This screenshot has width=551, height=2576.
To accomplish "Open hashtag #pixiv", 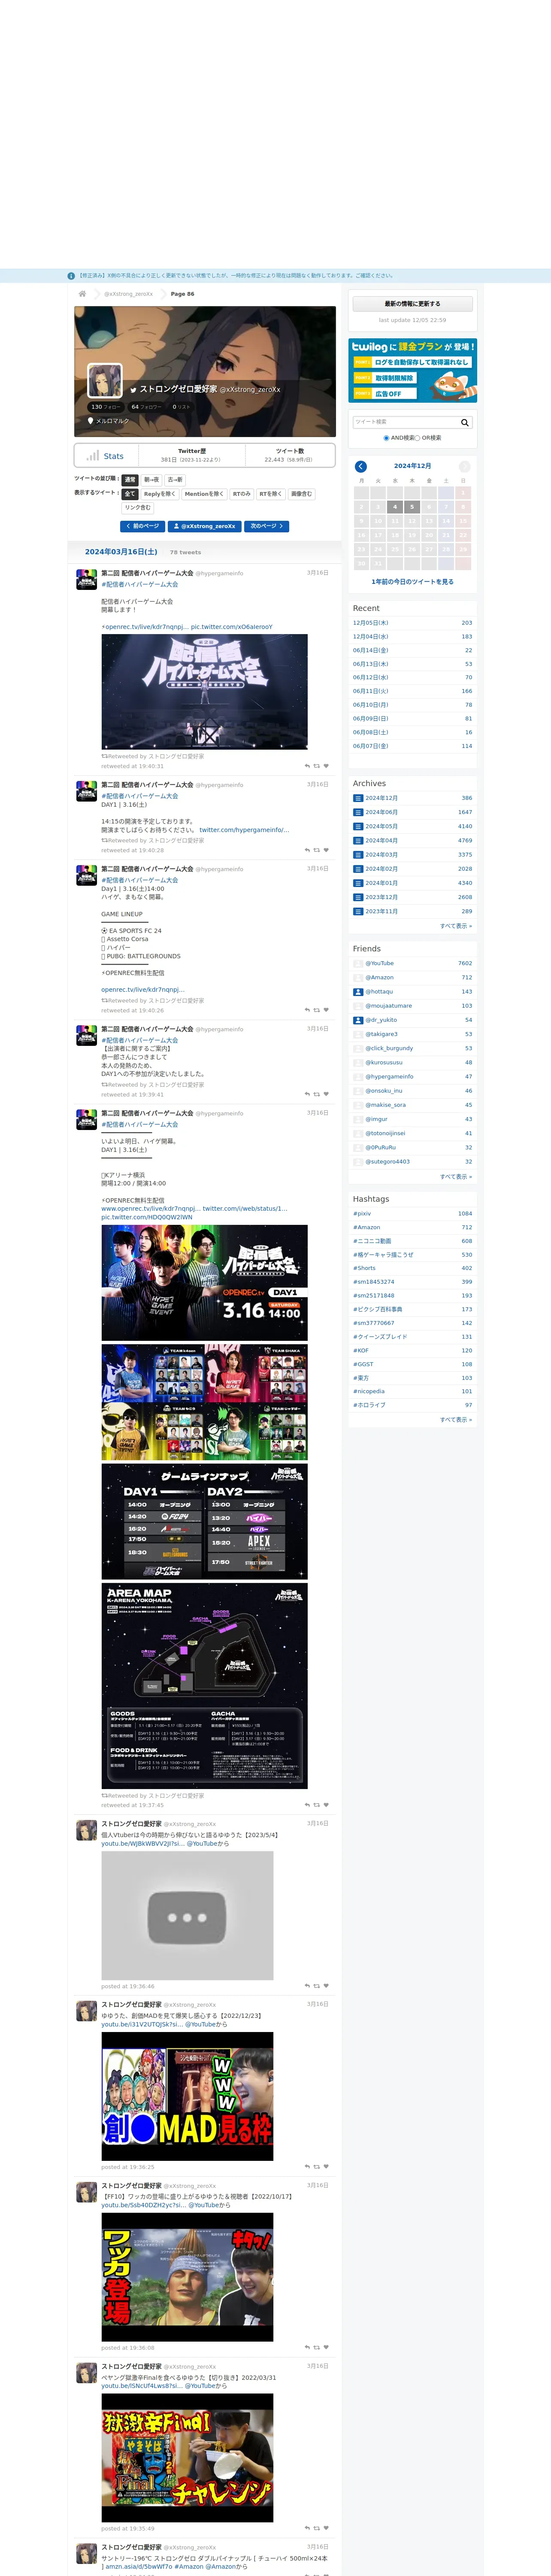I will 362,1214.
